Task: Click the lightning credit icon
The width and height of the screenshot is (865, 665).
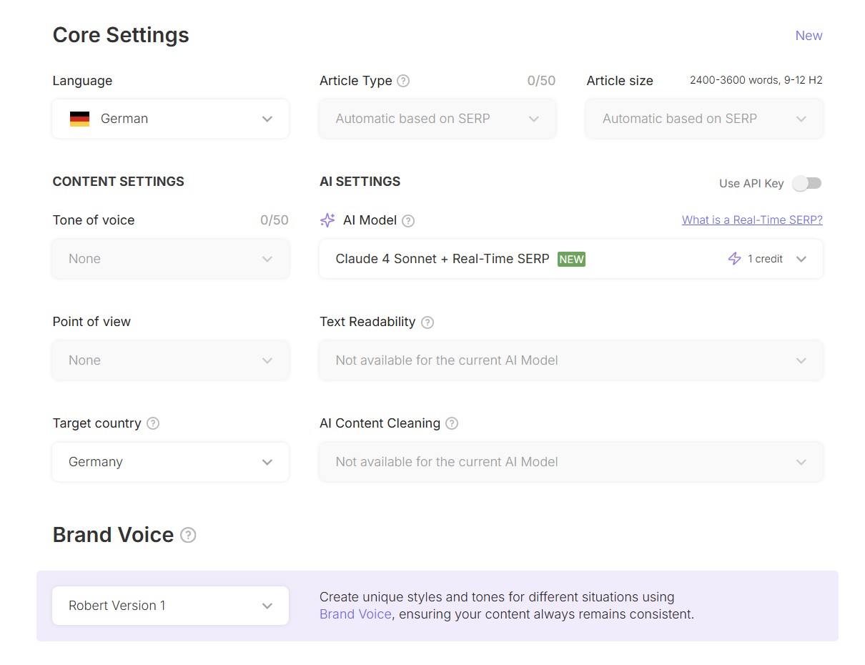Action: pos(734,259)
